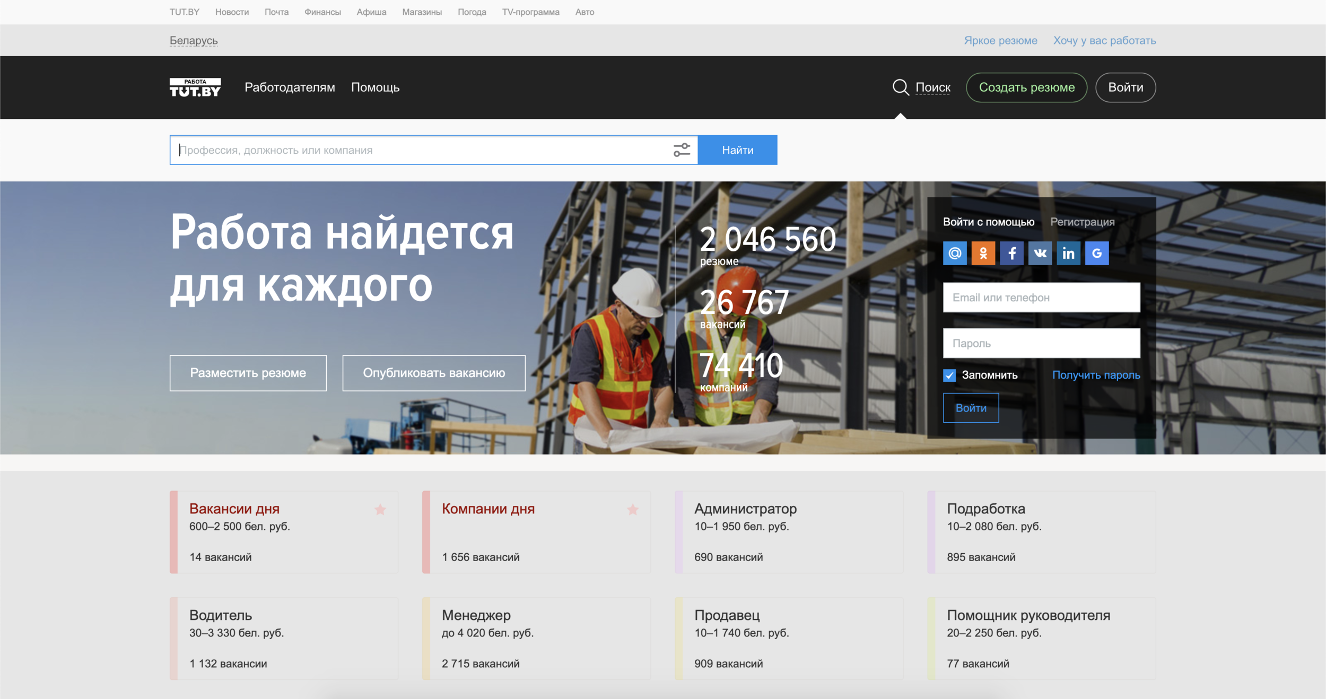Open the Беларусь region selector
Image resolution: width=1326 pixels, height=699 pixels.
(x=194, y=40)
